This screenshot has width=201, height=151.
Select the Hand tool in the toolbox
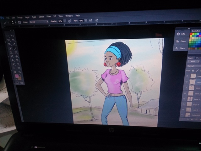[x=15, y=72]
